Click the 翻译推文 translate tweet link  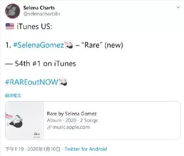tap(13, 96)
